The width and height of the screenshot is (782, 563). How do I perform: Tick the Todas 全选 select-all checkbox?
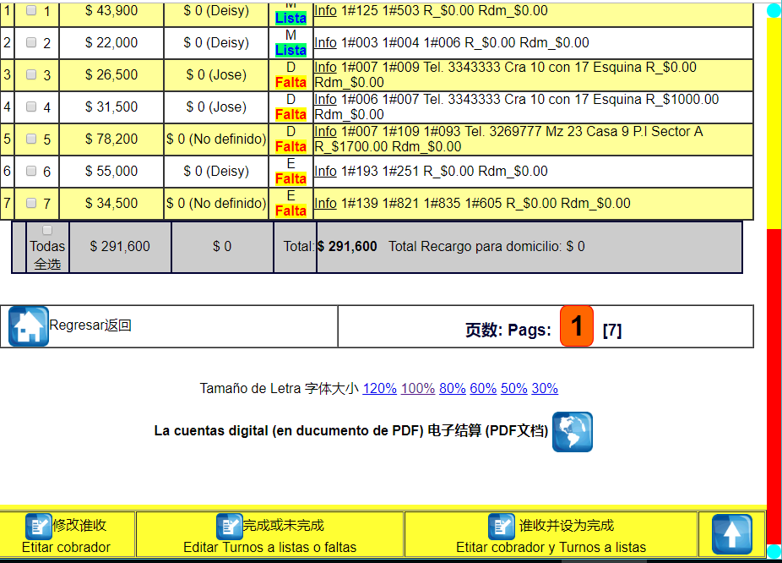(47, 230)
